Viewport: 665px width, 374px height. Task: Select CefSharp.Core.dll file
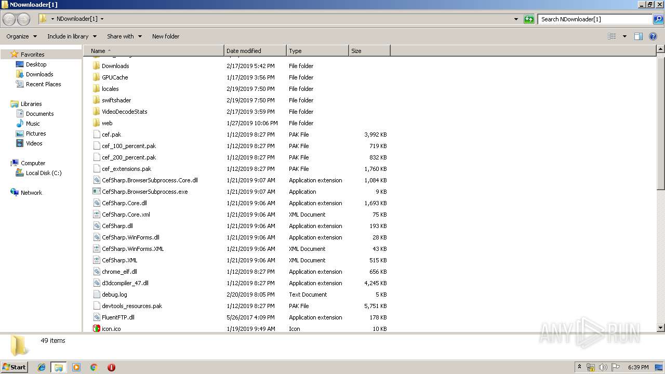pos(124,203)
